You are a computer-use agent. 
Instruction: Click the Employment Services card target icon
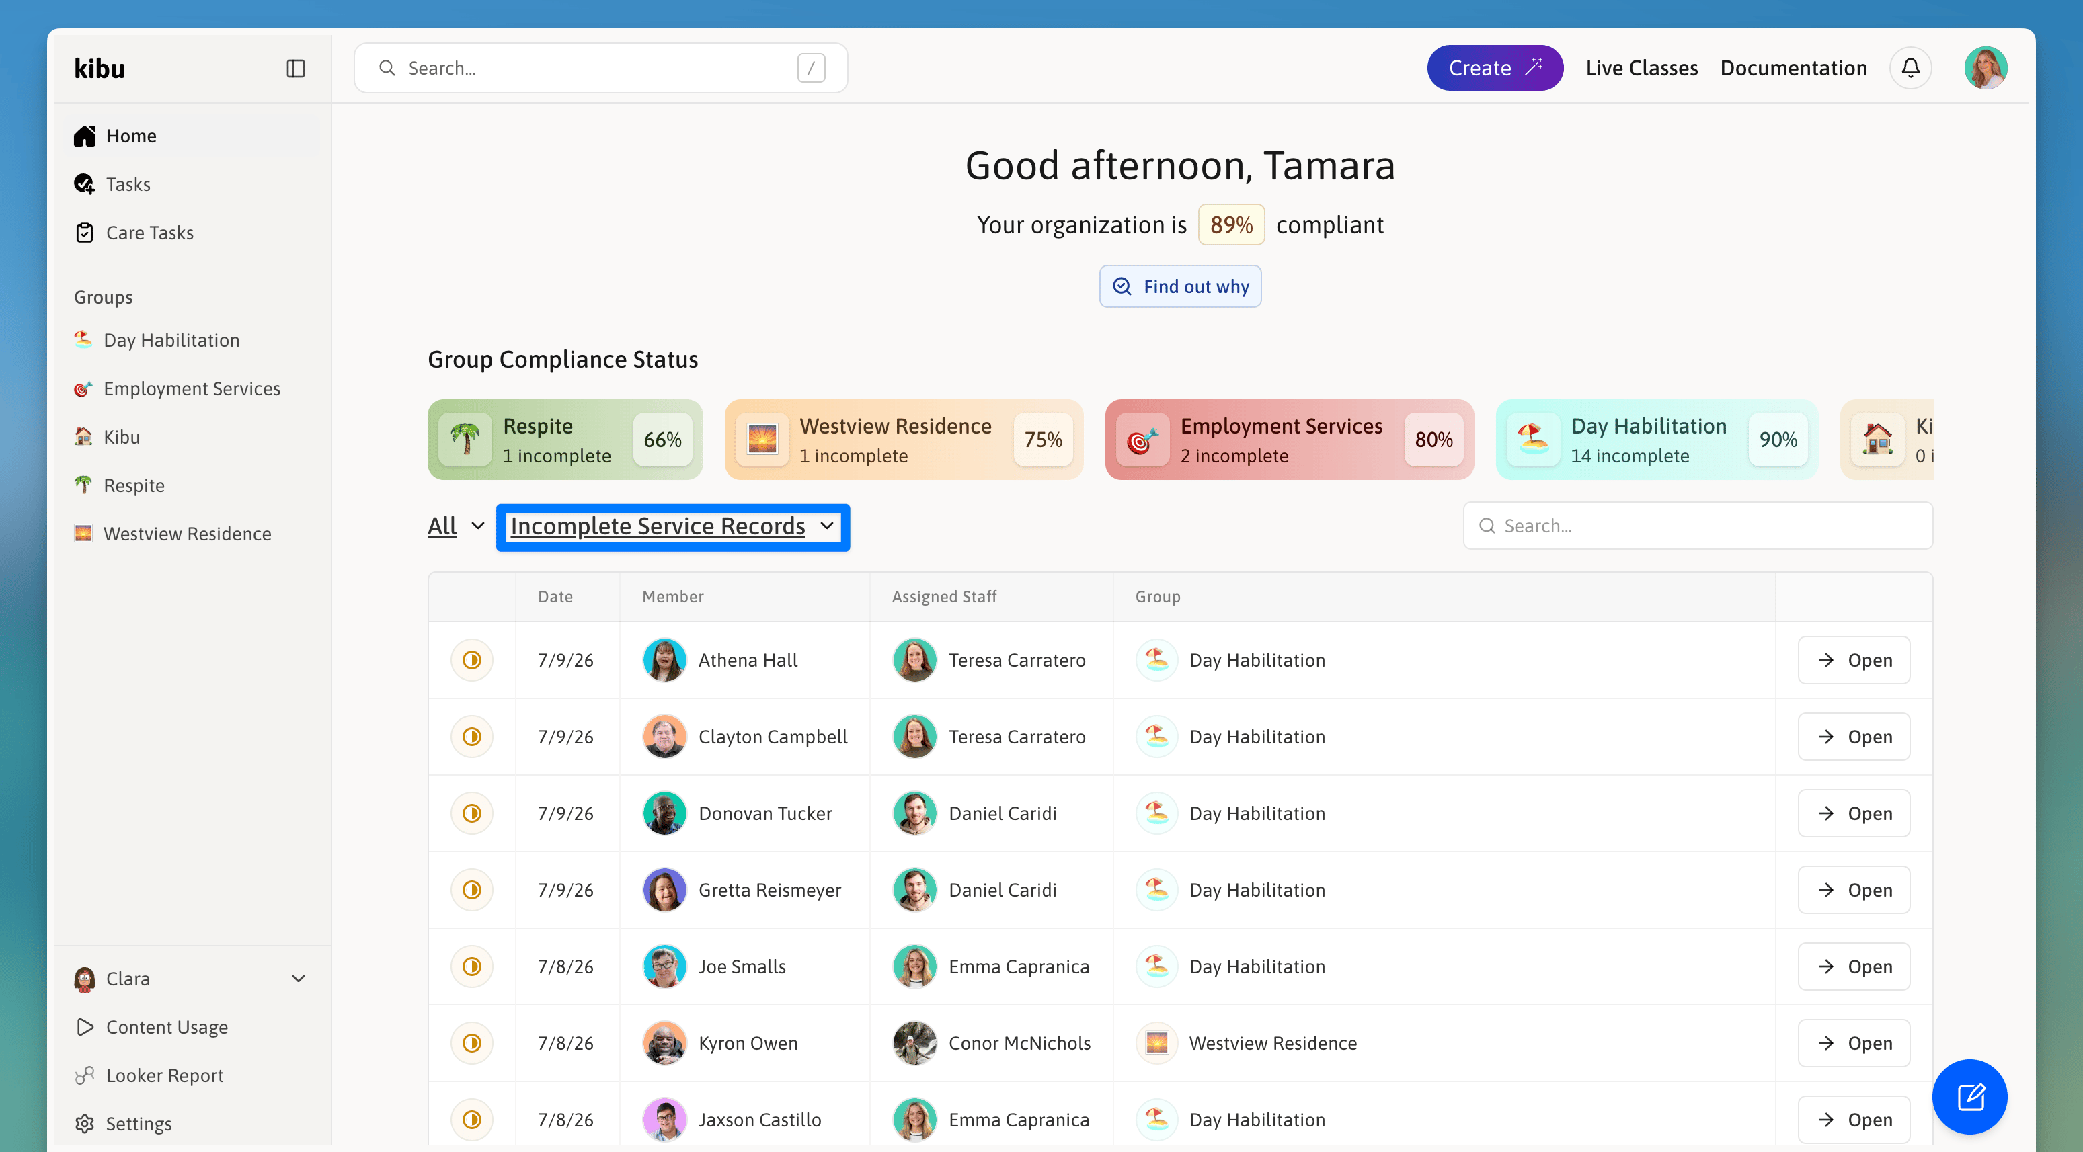click(1142, 440)
